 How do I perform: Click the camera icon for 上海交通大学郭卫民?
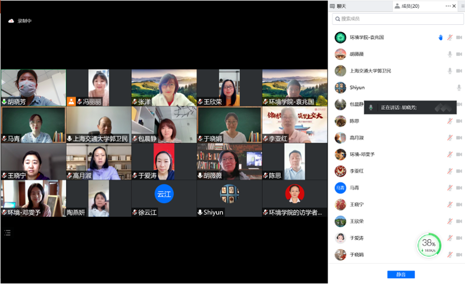tap(459, 71)
